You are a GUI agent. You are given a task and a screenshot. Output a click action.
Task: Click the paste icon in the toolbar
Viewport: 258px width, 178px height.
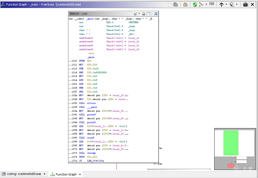click(x=176, y=4)
